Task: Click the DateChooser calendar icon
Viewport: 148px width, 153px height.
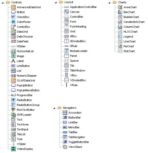Action: point(13,37)
